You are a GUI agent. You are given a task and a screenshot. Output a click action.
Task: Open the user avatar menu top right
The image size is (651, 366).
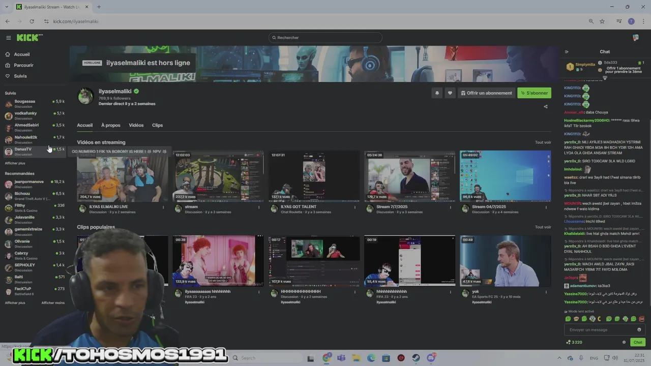[x=635, y=38]
